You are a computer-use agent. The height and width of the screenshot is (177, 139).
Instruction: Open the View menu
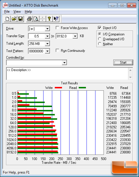point(17,12)
